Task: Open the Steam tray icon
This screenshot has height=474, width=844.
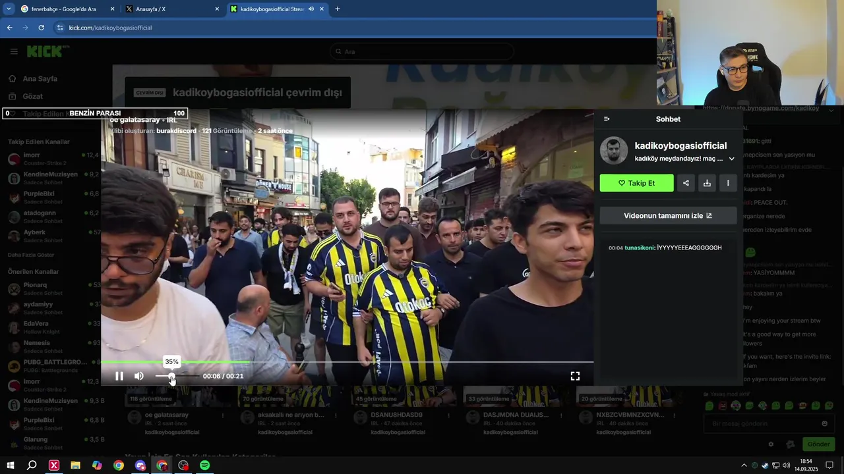Action: [x=765, y=465]
